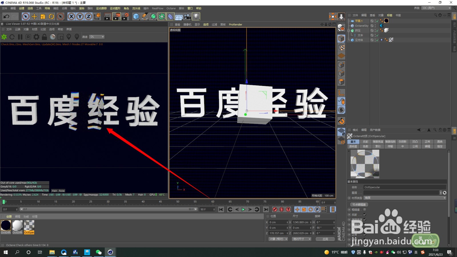457x257 pixels.
Task: Open the DL channel dropdown
Action: (97, 37)
